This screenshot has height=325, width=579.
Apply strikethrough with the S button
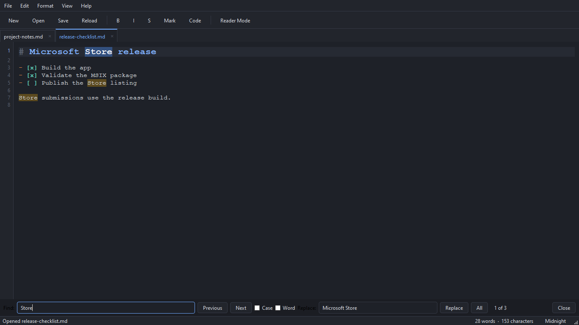[149, 21]
